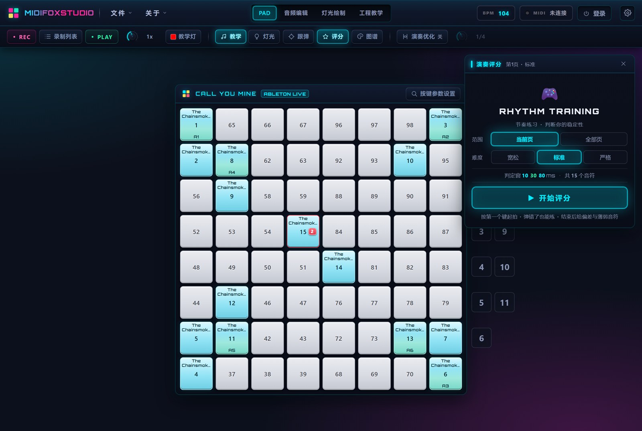This screenshot has width=642, height=431.
Task: Click the MIDI 未连接 status button
Action: (x=546, y=13)
